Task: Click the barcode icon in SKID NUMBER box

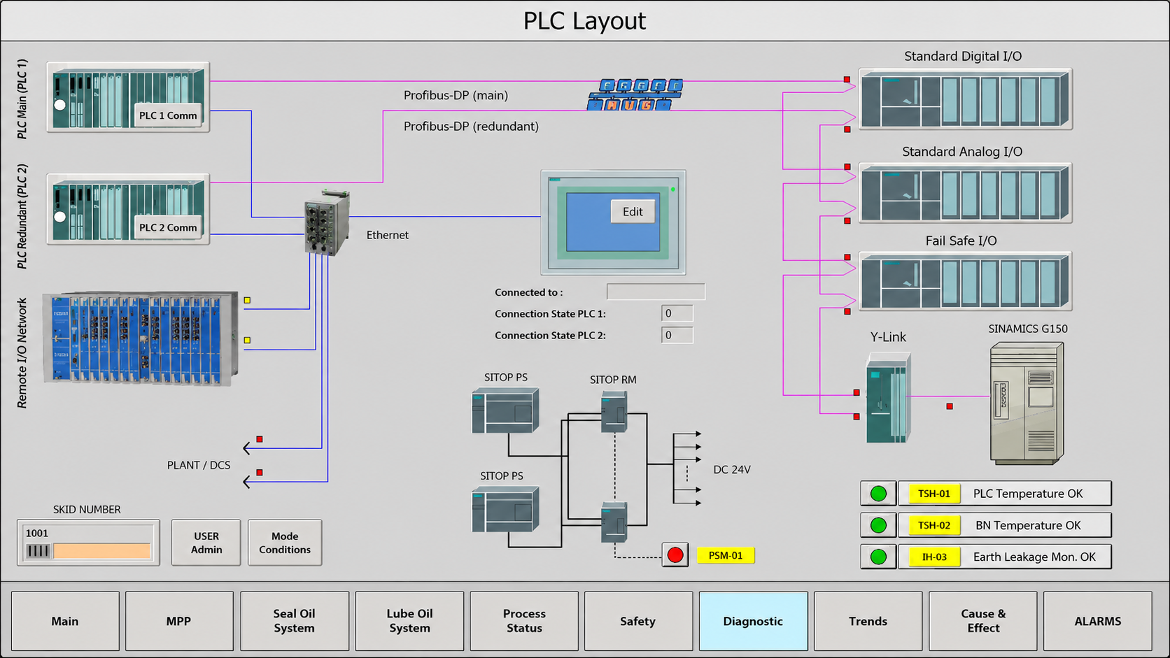Action: click(x=38, y=551)
